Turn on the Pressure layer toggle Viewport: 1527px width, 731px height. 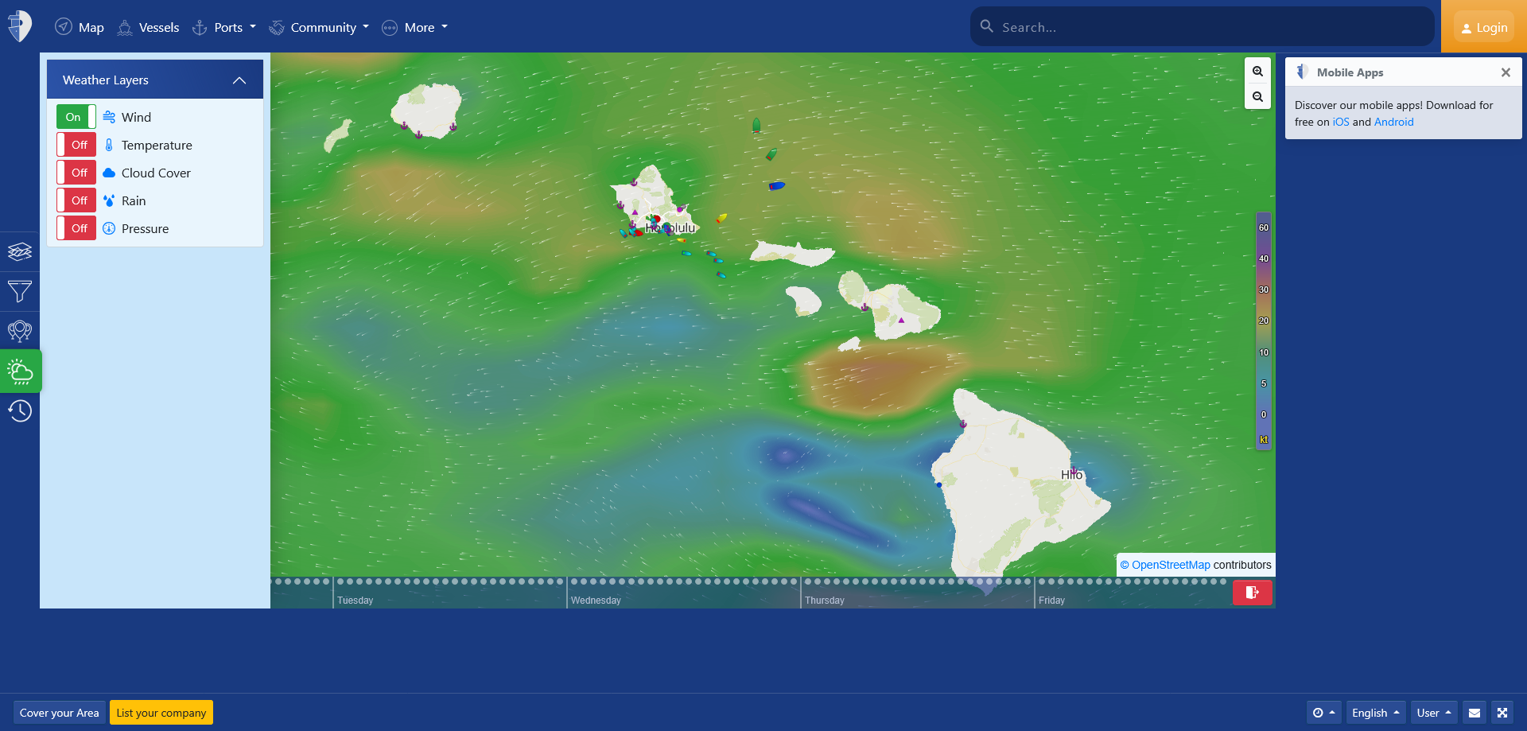[76, 228]
